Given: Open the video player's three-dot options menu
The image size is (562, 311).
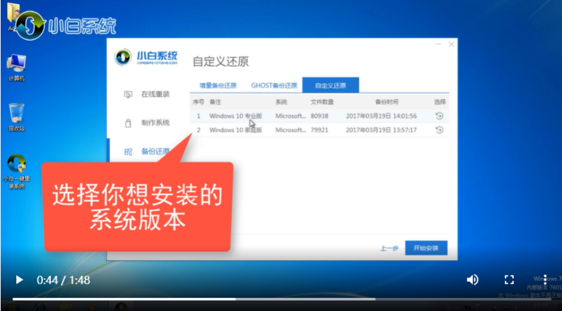Looking at the screenshot, I should click(545, 280).
